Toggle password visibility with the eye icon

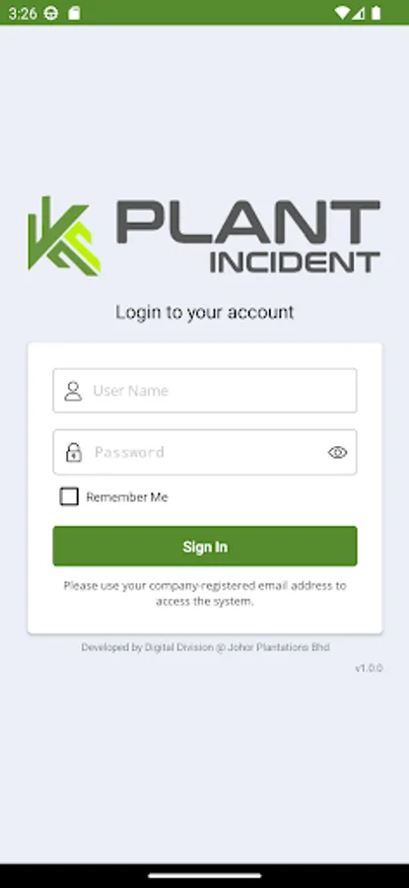338,452
